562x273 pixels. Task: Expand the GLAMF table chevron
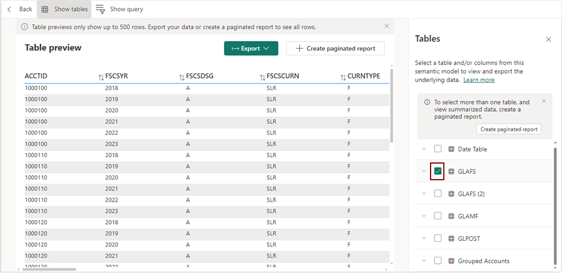point(424,215)
